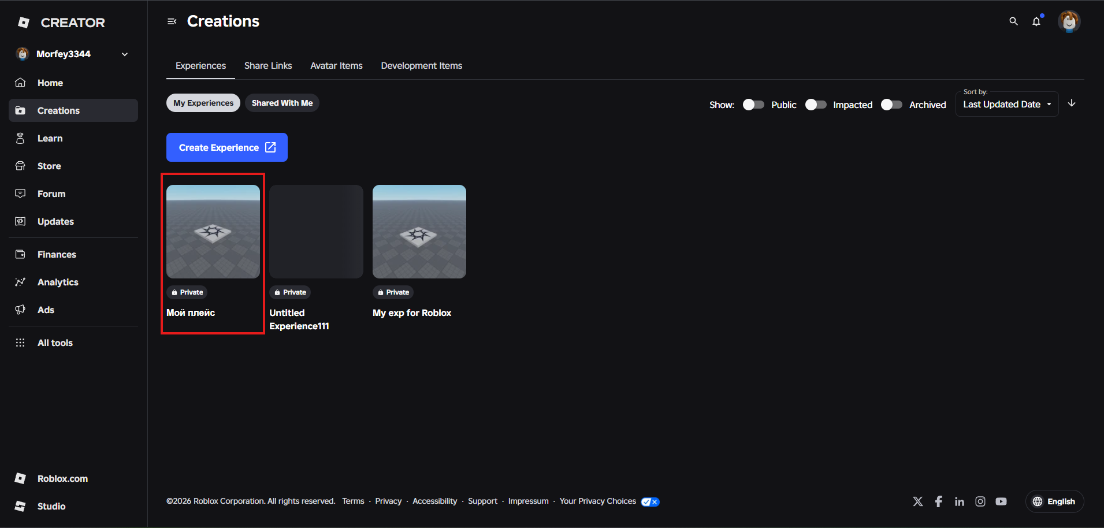Screen dimensions: 1104x528
Task: Open notifications bell icon
Action: point(1036,21)
